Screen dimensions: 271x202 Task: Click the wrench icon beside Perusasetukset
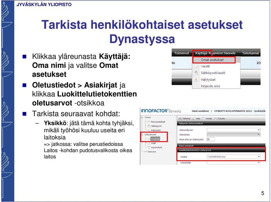149,122
